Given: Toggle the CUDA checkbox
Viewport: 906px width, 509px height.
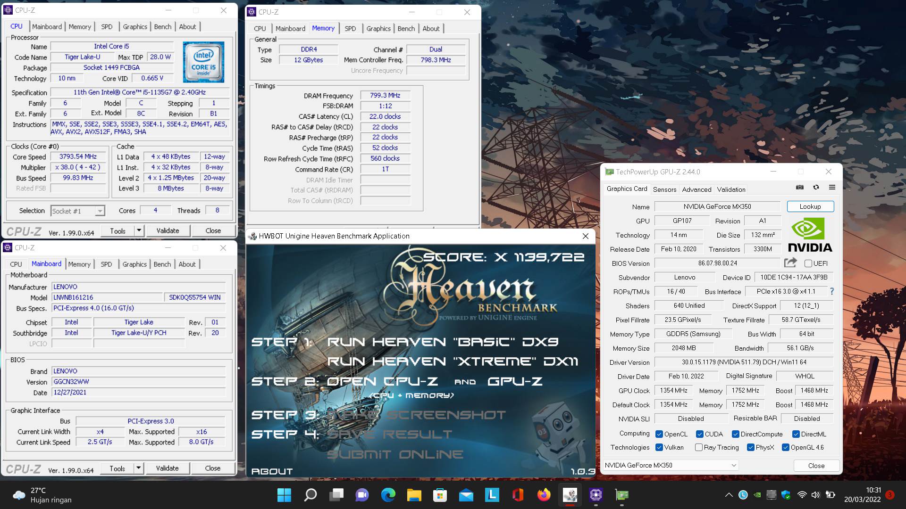Looking at the screenshot, I should coord(700,434).
